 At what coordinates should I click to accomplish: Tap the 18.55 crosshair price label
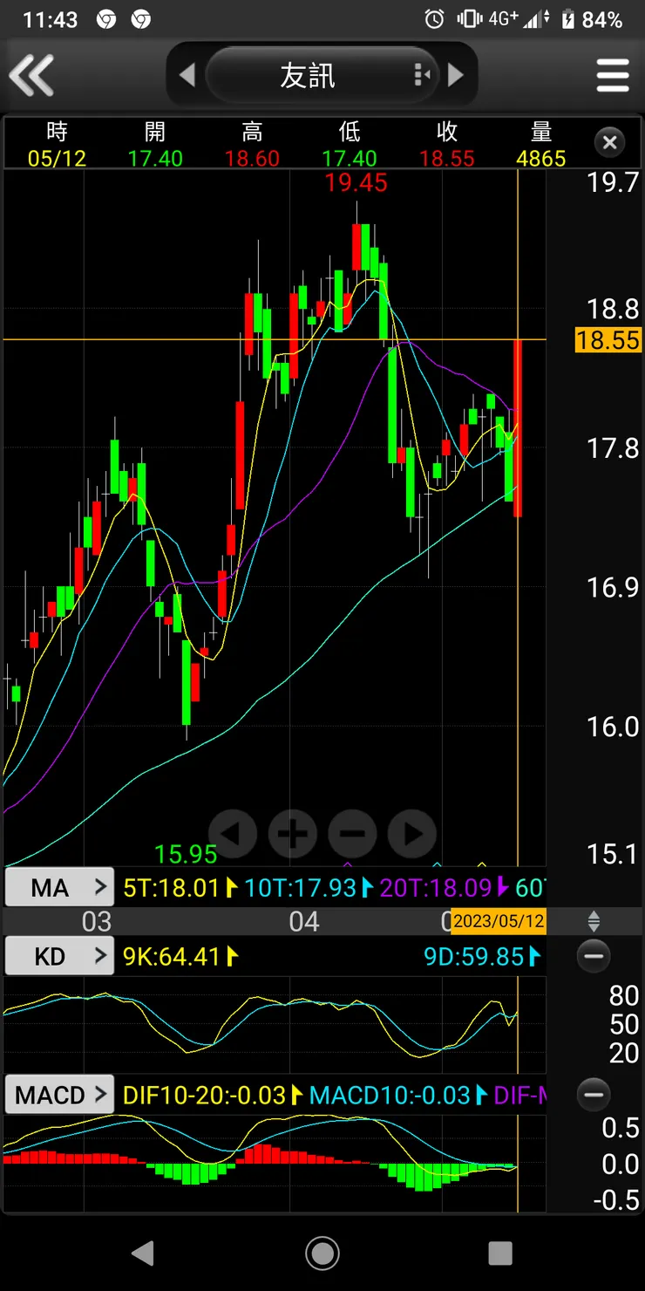point(608,339)
